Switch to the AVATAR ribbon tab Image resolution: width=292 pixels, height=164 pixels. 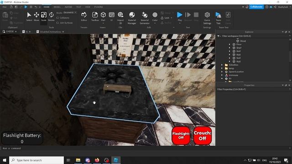(68, 7)
